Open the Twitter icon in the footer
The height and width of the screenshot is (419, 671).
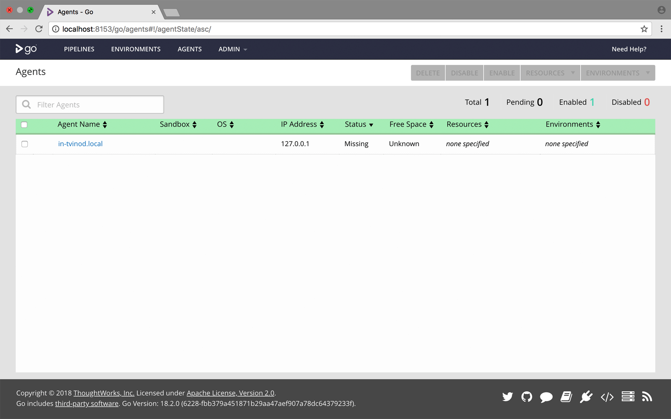507,396
